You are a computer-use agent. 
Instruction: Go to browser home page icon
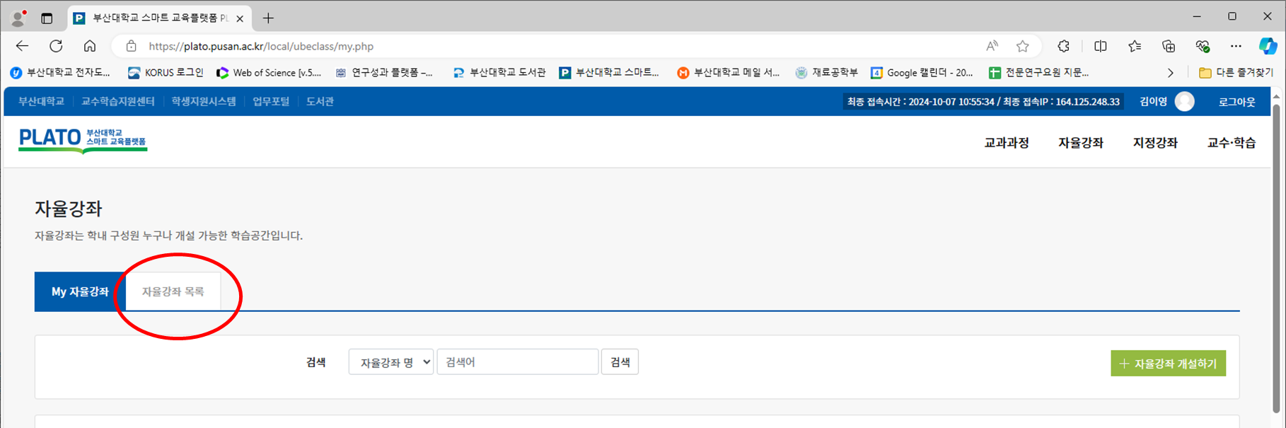[x=90, y=47]
